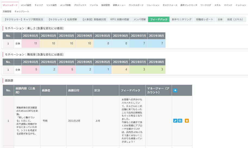Switch to the 育成（スキル） tab
The height and width of the screenshot is (148, 248).
coord(235,19)
